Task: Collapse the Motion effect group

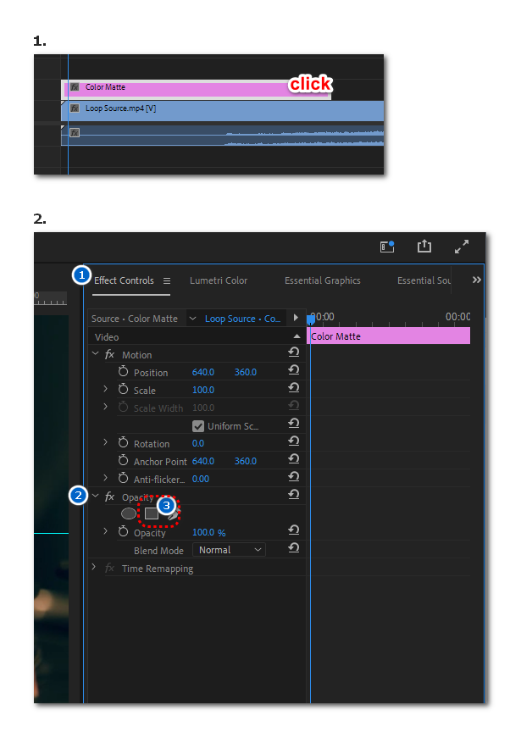Action: click(95, 354)
